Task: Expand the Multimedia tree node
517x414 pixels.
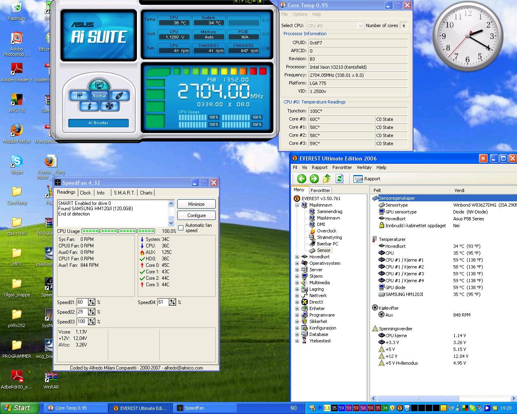Action: (x=297, y=283)
